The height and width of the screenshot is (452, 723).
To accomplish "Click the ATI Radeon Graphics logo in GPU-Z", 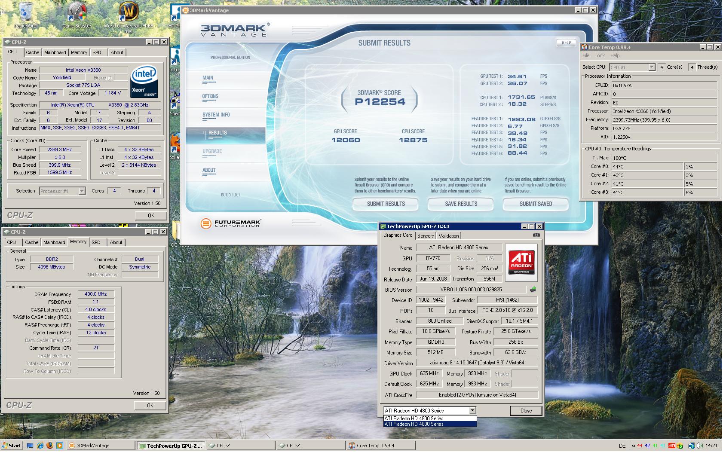I will coord(521,263).
